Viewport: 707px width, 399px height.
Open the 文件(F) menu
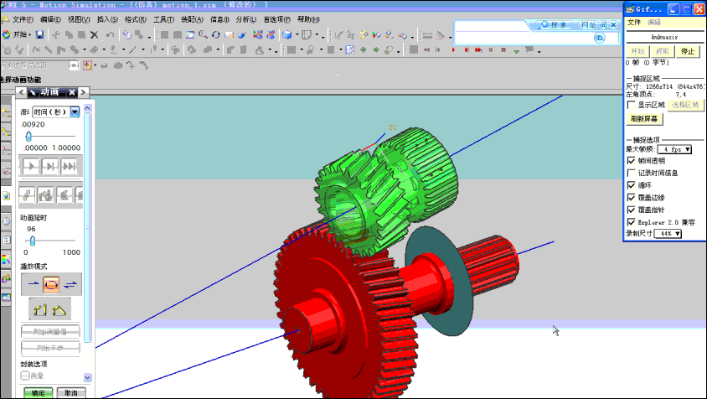click(23, 19)
